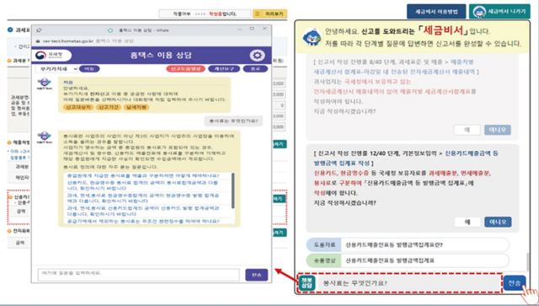Select the 납세지원 quick question chip

(136, 107)
